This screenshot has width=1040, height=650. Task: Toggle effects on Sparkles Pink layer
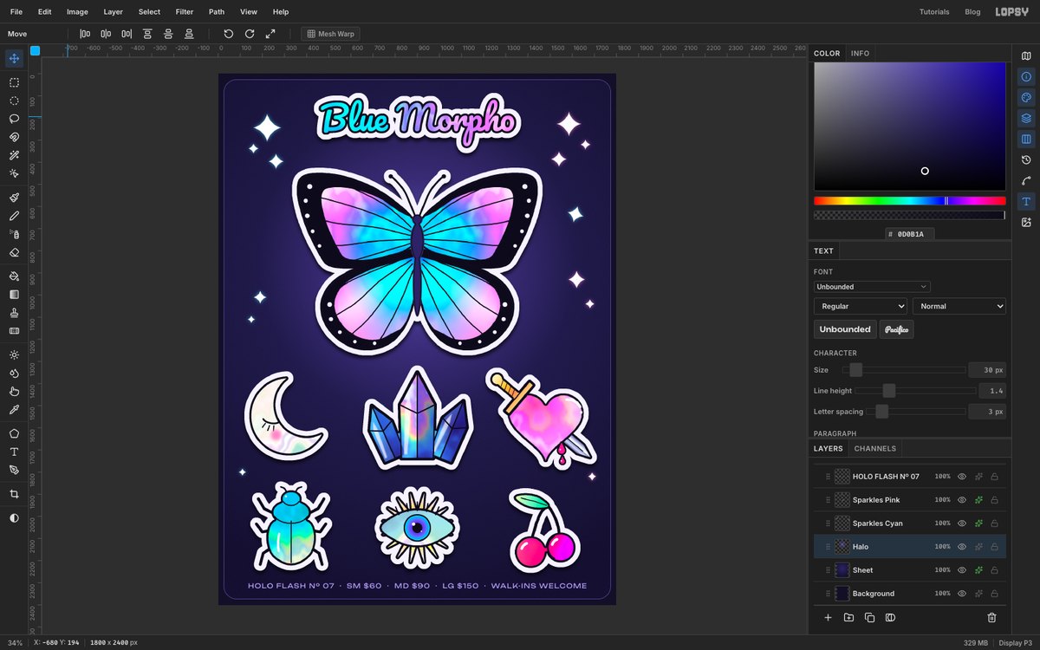[x=978, y=500]
